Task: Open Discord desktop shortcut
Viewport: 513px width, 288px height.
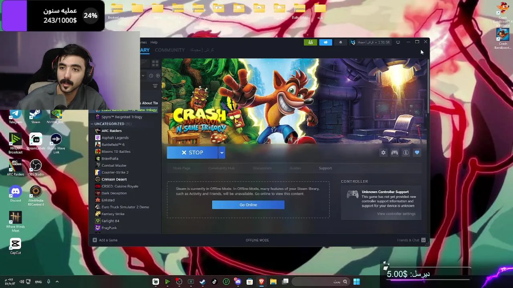Action: tap(15, 194)
